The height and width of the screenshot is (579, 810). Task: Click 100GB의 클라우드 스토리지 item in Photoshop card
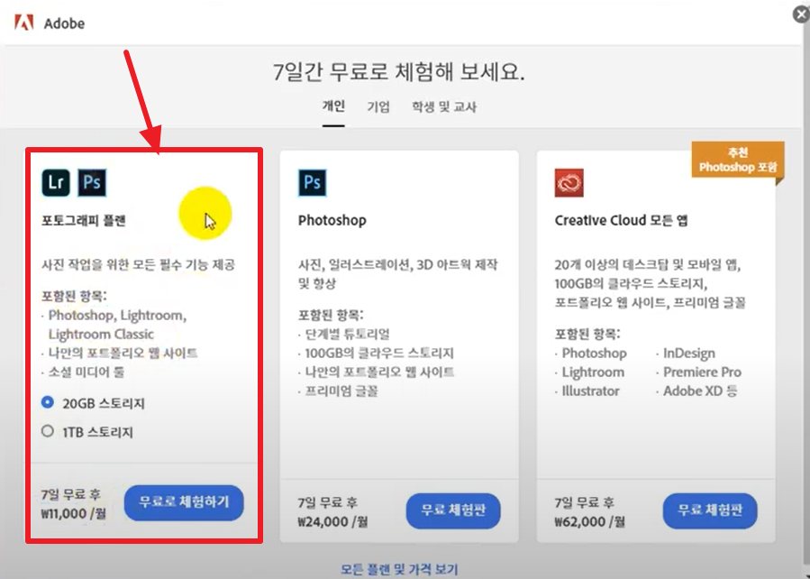pyautogui.click(x=379, y=354)
